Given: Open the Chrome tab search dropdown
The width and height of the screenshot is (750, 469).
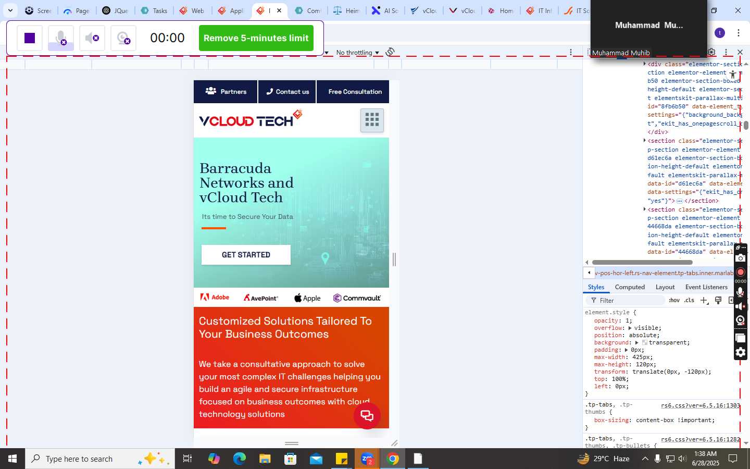Looking at the screenshot, I should tap(10, 10).
